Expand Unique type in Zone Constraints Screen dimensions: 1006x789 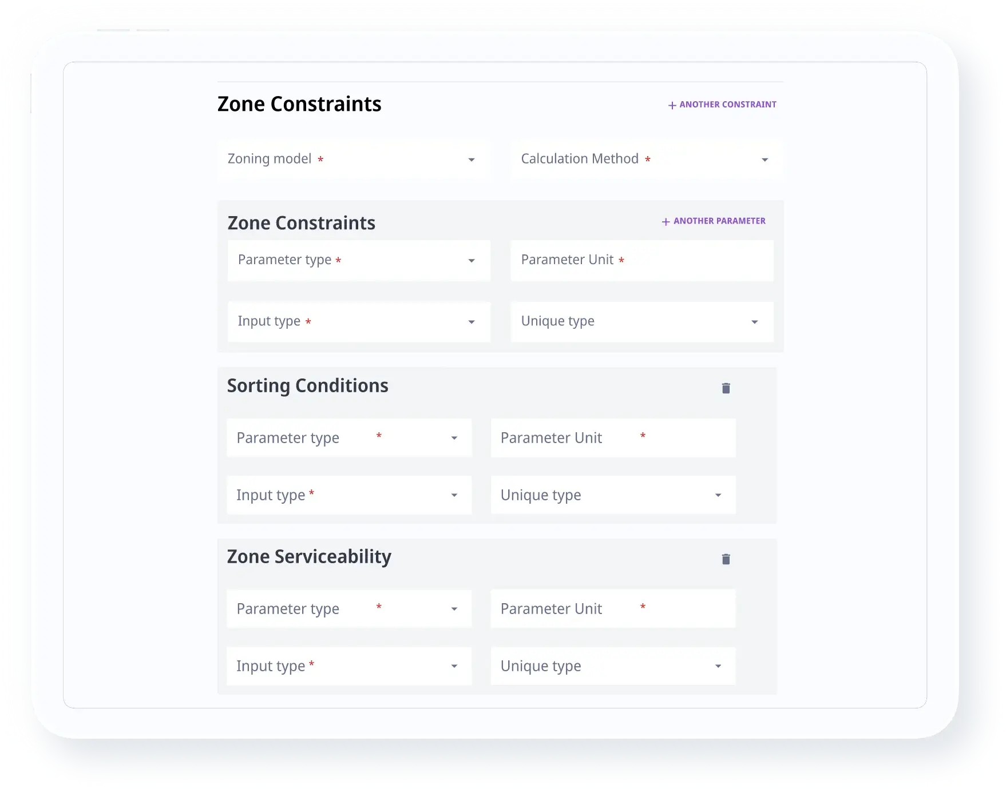pyautogui.click(x=641, y=322)
